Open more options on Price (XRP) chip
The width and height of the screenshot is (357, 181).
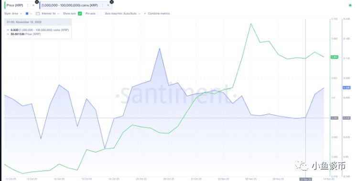(28, 5)
